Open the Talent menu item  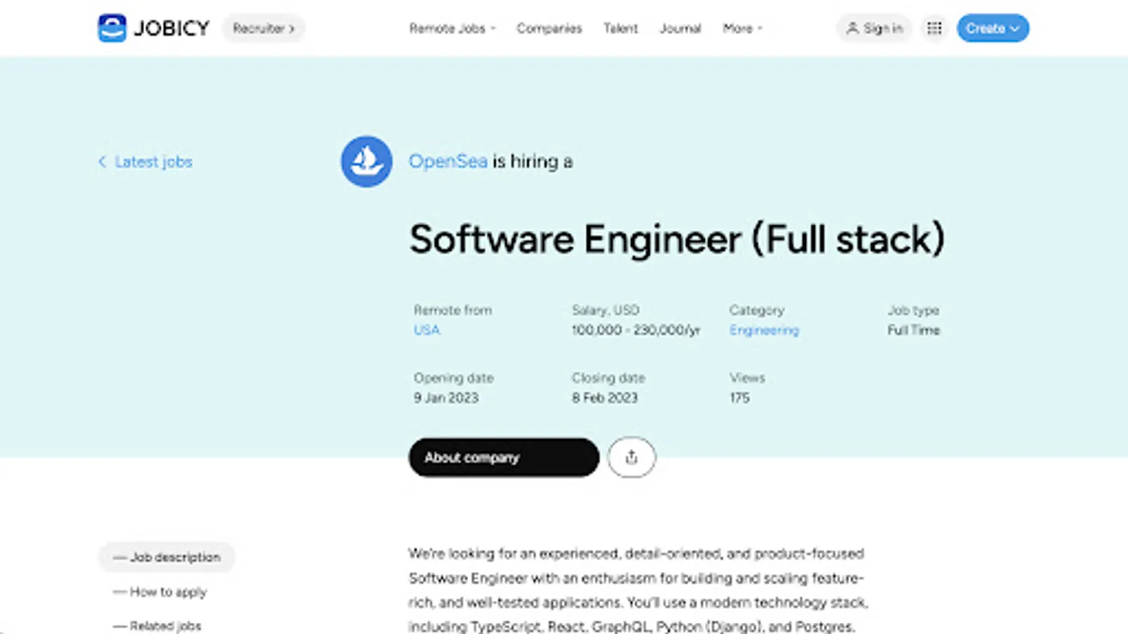coord(620,28)
